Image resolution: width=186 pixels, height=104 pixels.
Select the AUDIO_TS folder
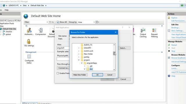[x=88, y=45]
